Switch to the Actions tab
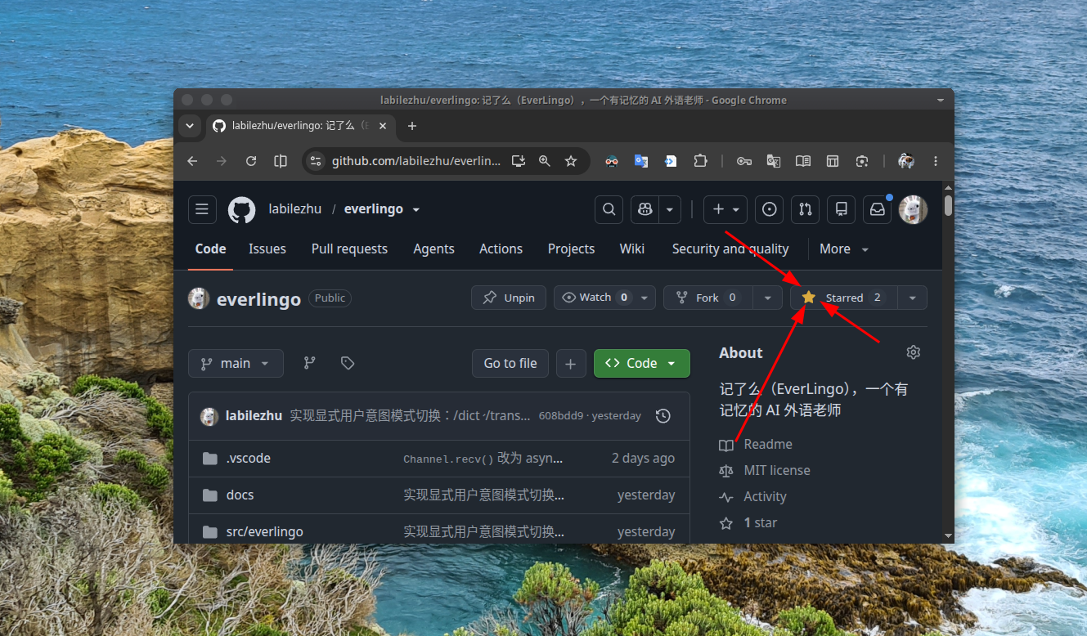 pos(501,249)
